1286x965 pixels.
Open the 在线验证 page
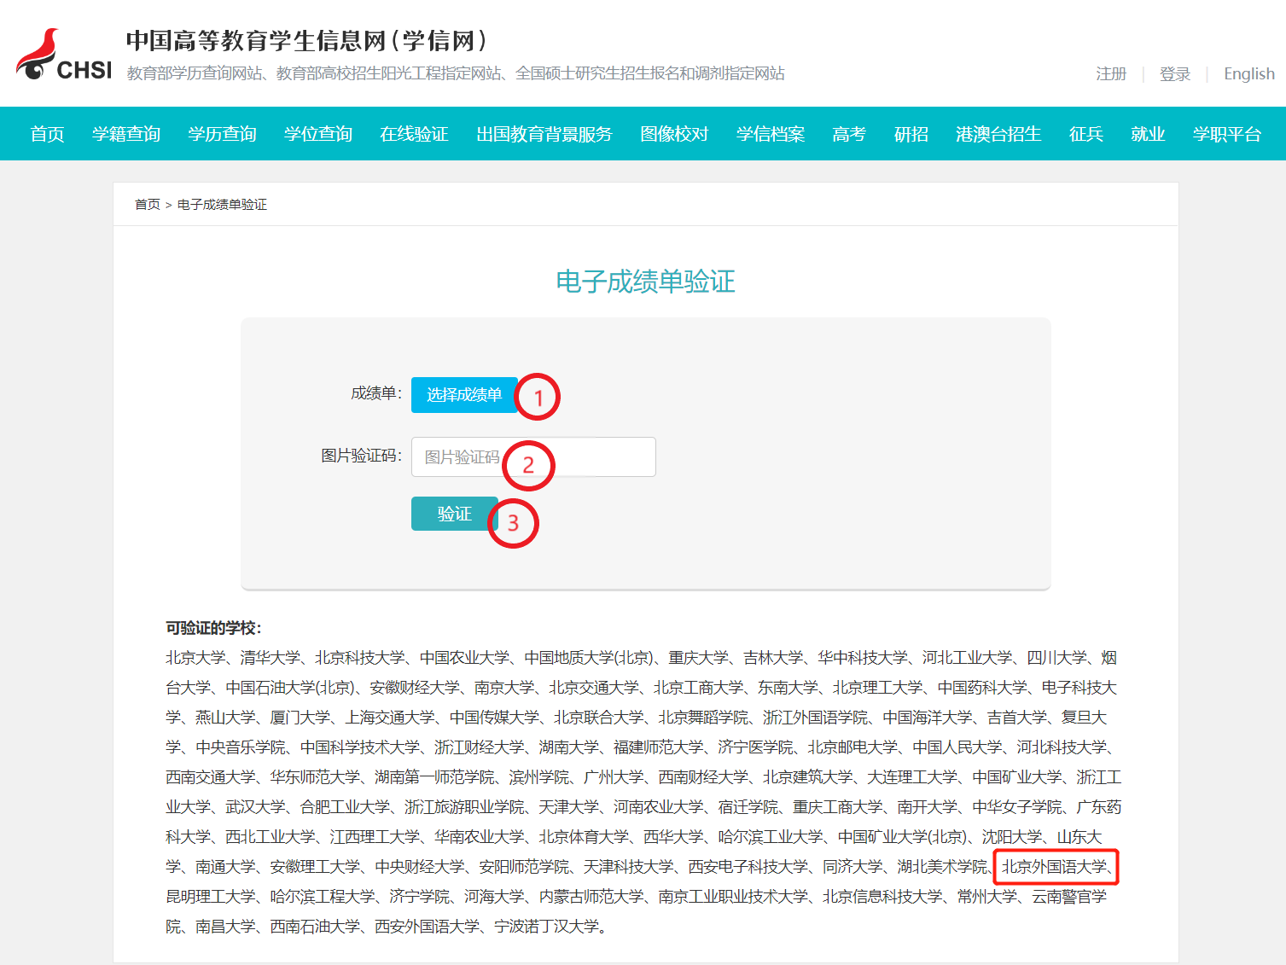point(414,134)
